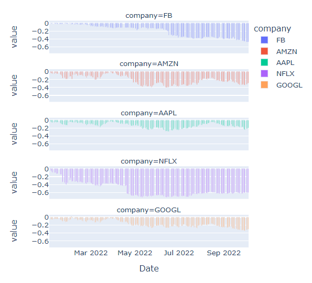Click the −0.2 tick on NFLX plot

[x=40, y=177]
